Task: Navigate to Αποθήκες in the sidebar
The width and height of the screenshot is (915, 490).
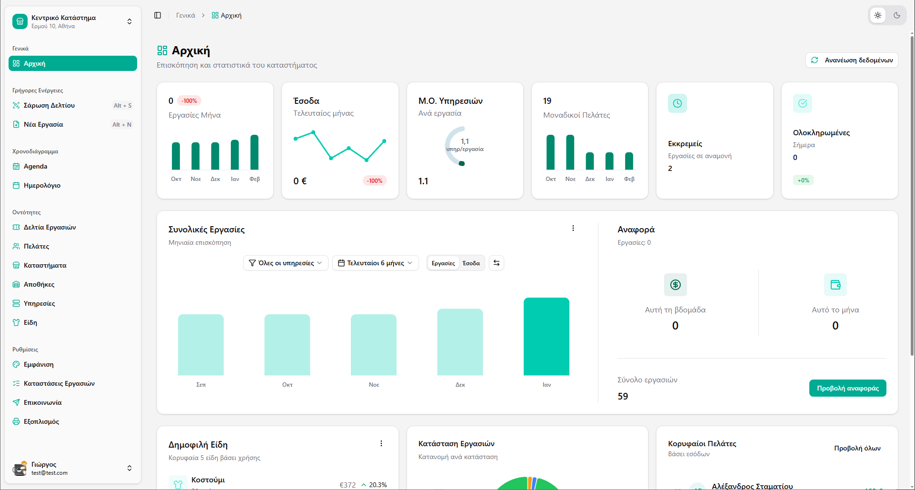Action: tap(73, 284)
